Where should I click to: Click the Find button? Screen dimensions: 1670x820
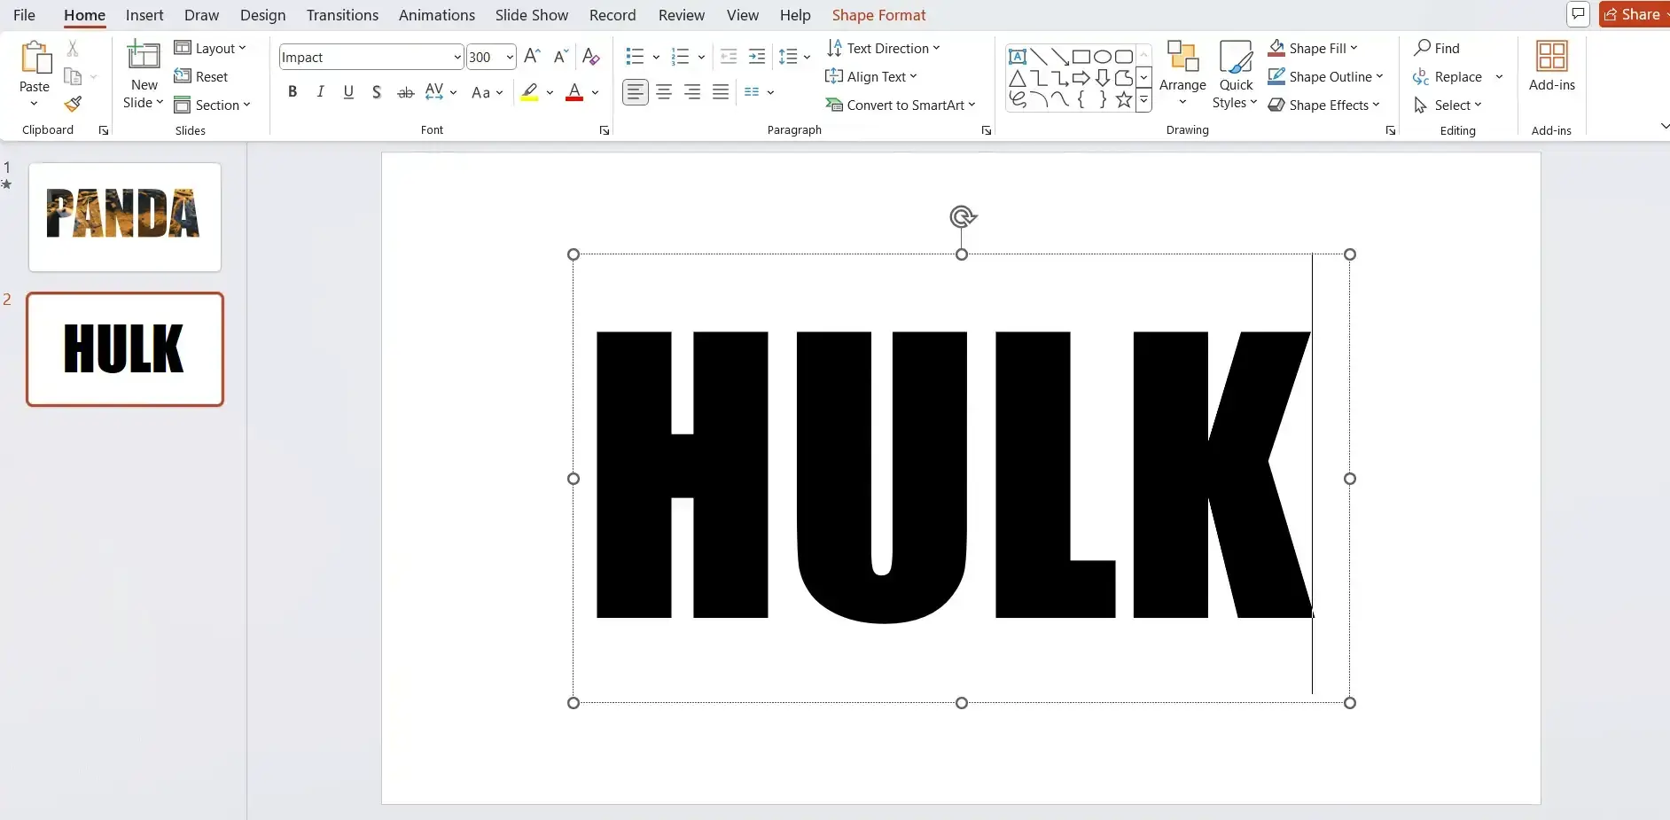(x=1437, y=48)
